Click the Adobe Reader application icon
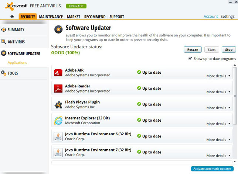The height and width of the screenshot is (174, 238). click(58, 88)
